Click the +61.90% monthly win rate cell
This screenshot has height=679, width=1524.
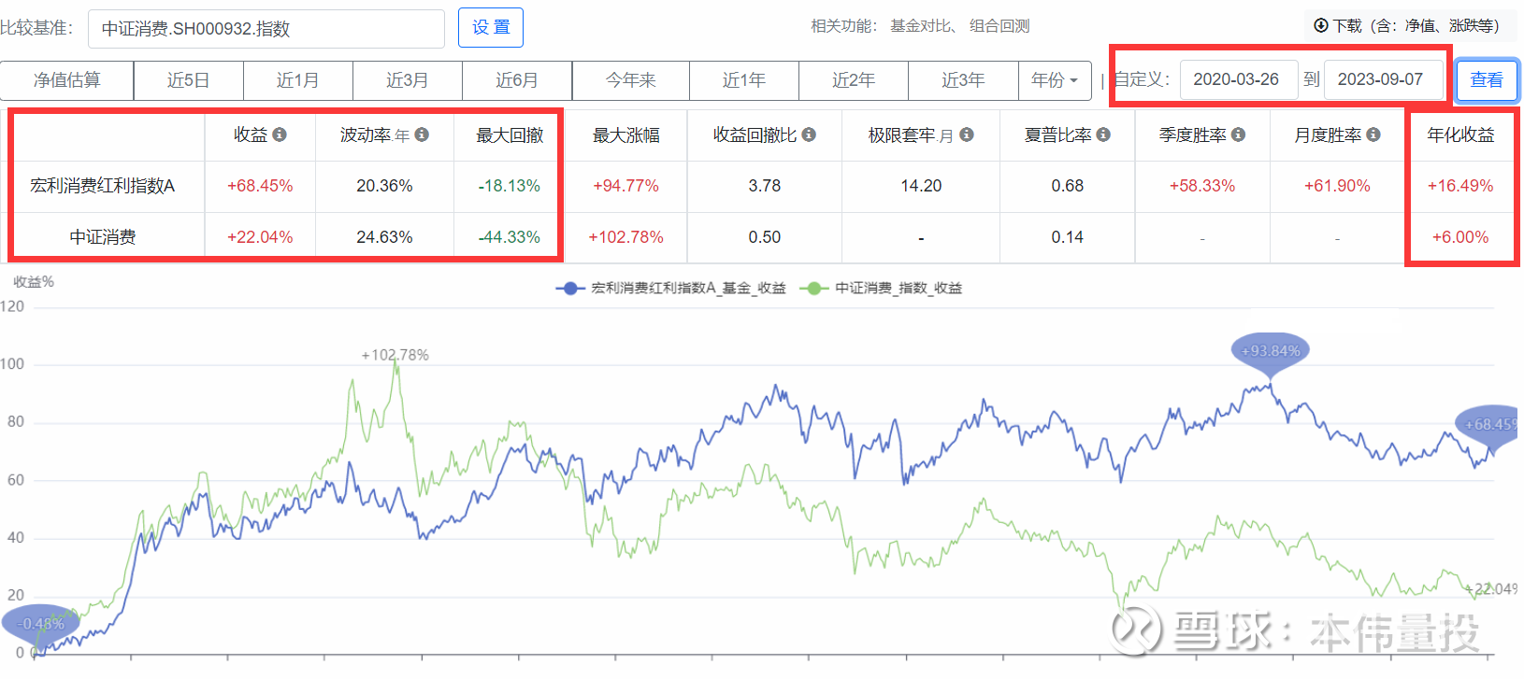tap(1337, 186)
